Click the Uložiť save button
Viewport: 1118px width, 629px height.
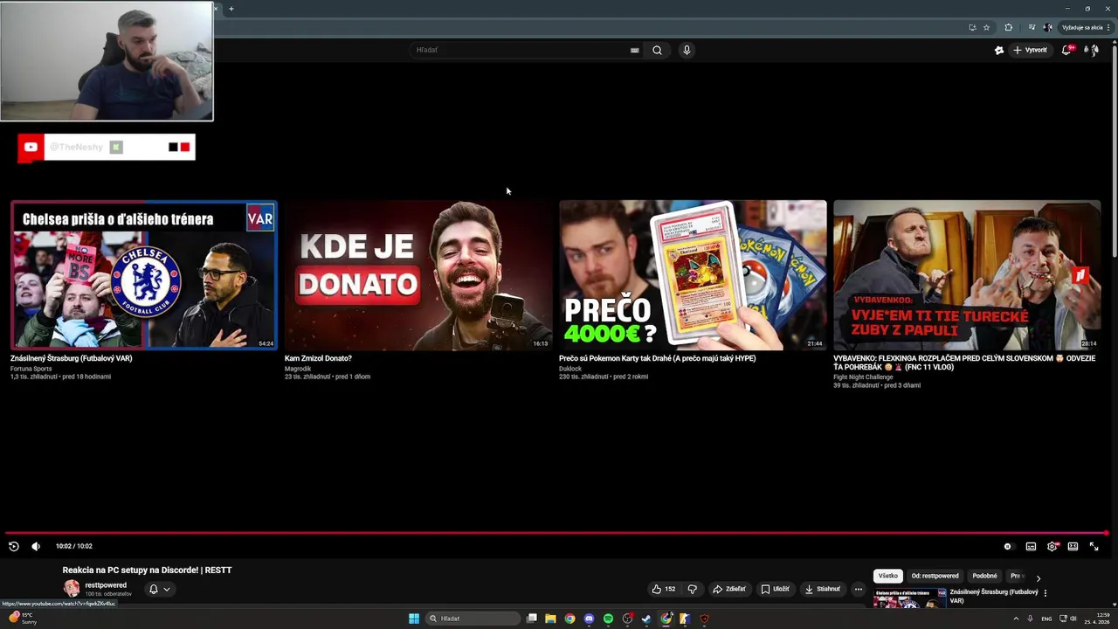point(775,589)
